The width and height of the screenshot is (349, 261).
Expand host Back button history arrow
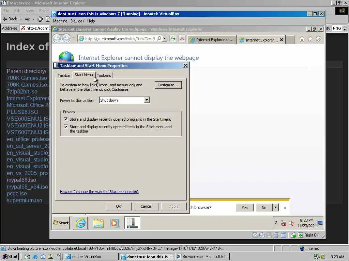(x=21, y=19)
